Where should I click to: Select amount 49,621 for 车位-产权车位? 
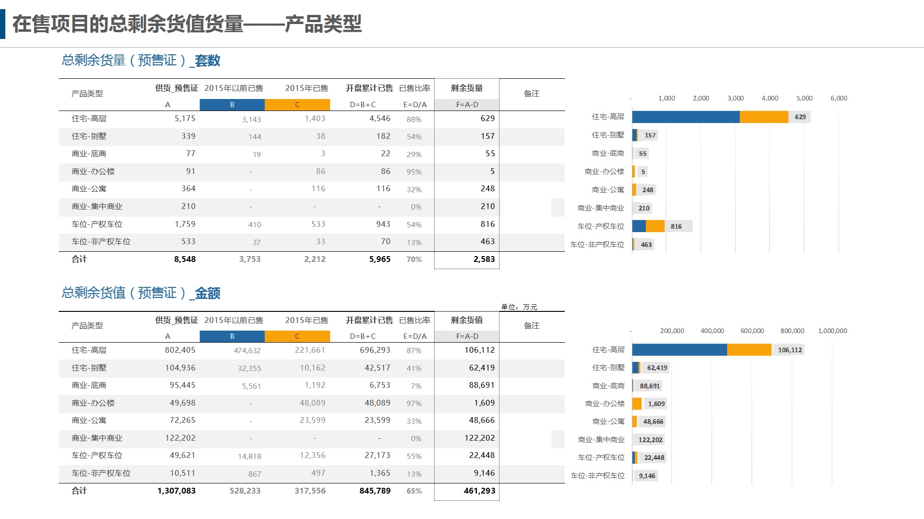(x=182, y=455)
